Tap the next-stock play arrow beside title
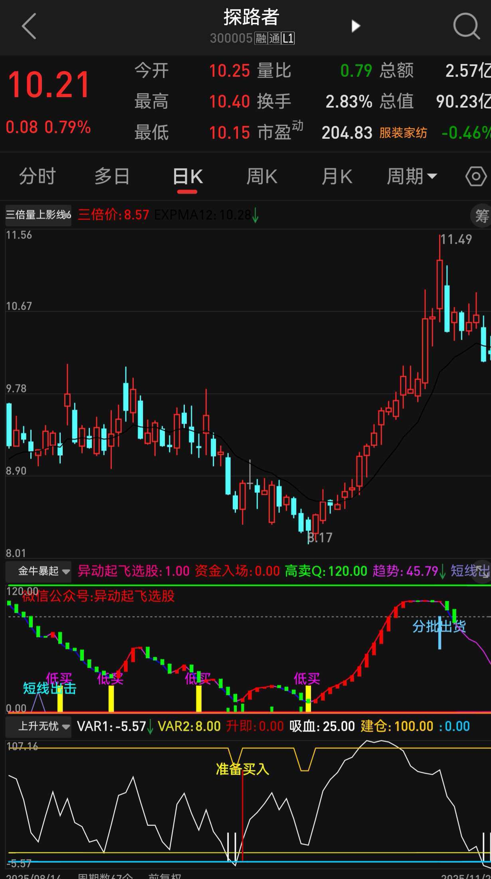 point(355,26)
